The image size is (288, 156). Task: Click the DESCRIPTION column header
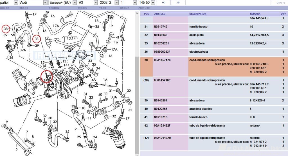tap(198, 14)
